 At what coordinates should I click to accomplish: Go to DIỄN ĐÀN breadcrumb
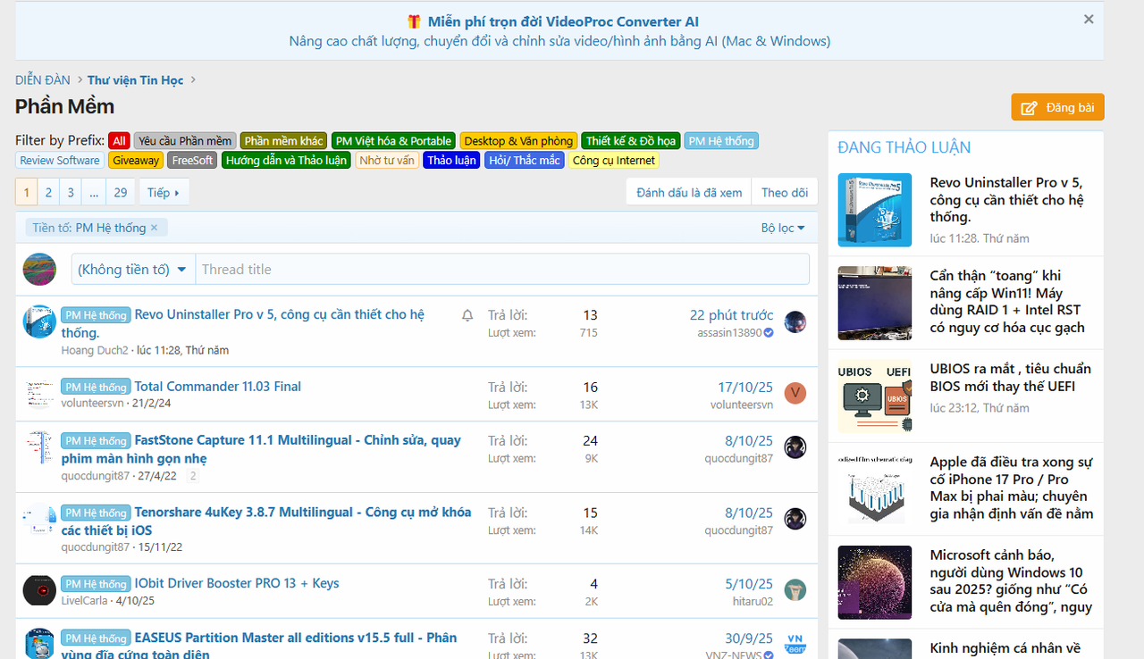coord(43,80)
